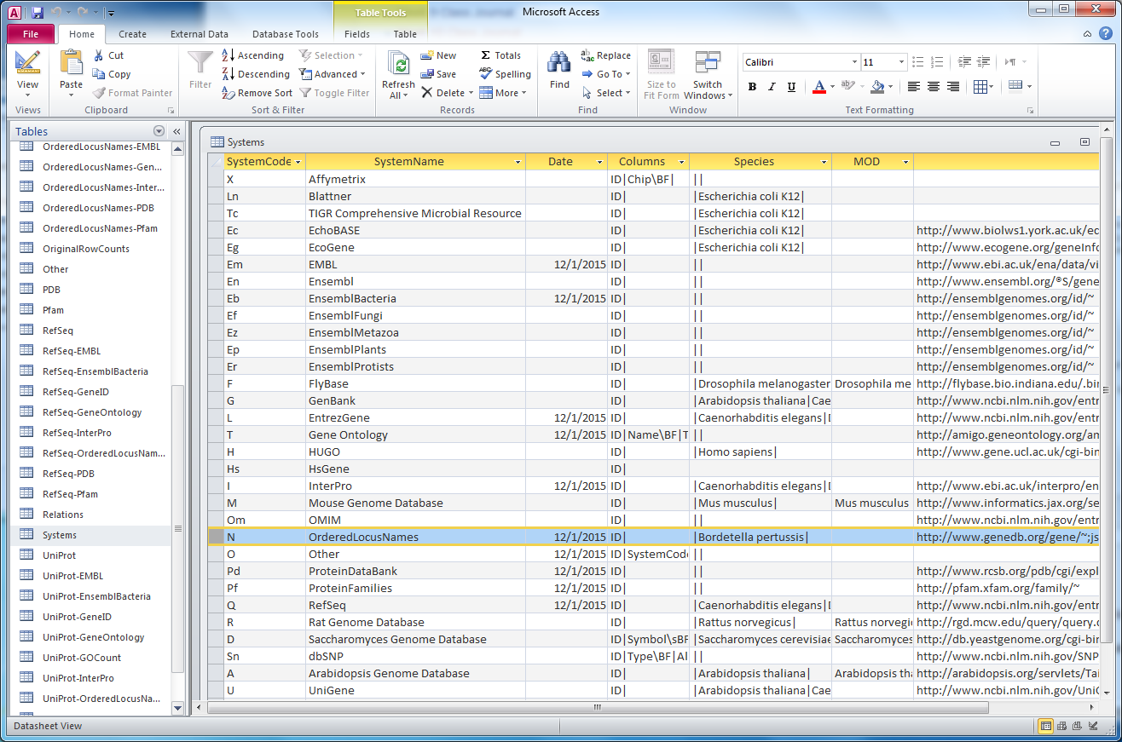
Task: Create a New record
Action: pyautogui.click(x=438, y=55)
